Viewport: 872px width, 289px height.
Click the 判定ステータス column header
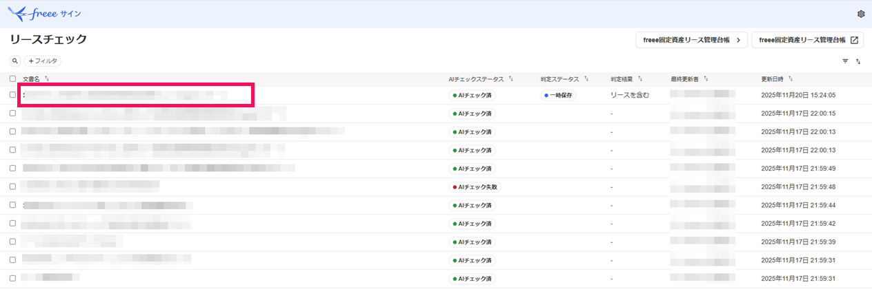click(x=559, y=79)
